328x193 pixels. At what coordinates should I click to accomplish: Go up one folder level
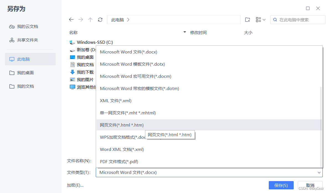click(90, 20)
